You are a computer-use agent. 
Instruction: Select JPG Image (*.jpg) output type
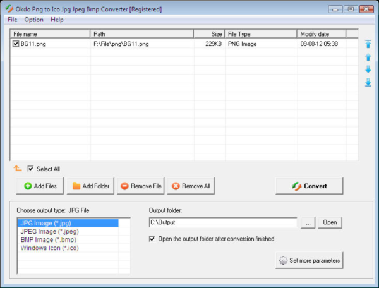coord(68,223)
